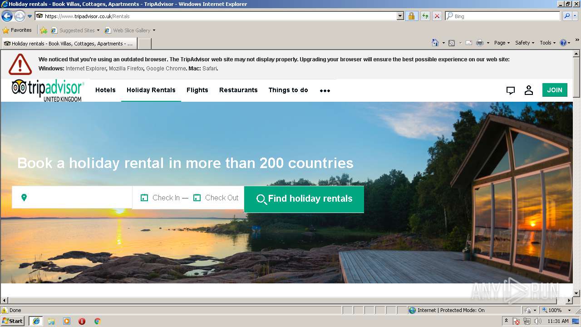Click the green location pin icon
Screen dimensions: 581x327
pyautogui.click(x=24, y=198)
